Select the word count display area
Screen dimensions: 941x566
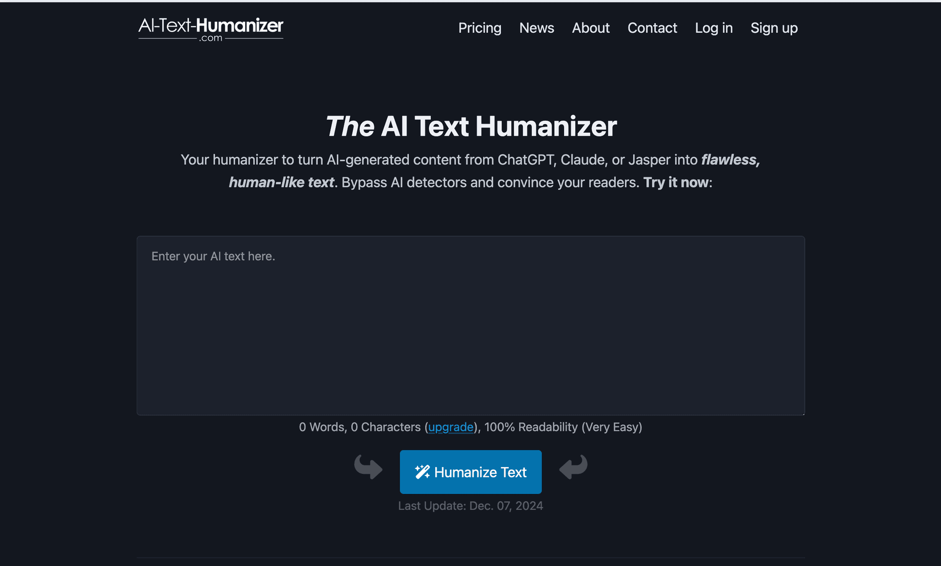(470, 427)
